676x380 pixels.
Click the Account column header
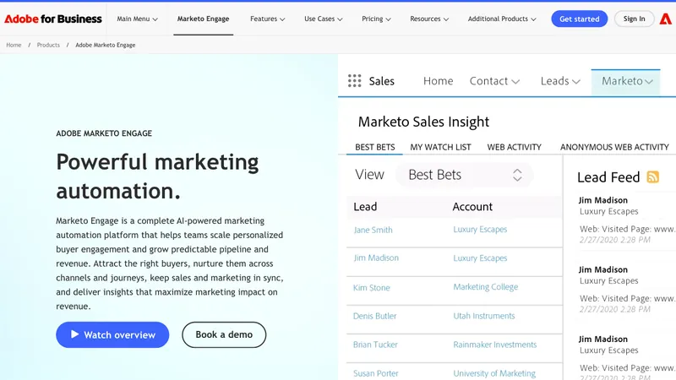tap(472, 207)
